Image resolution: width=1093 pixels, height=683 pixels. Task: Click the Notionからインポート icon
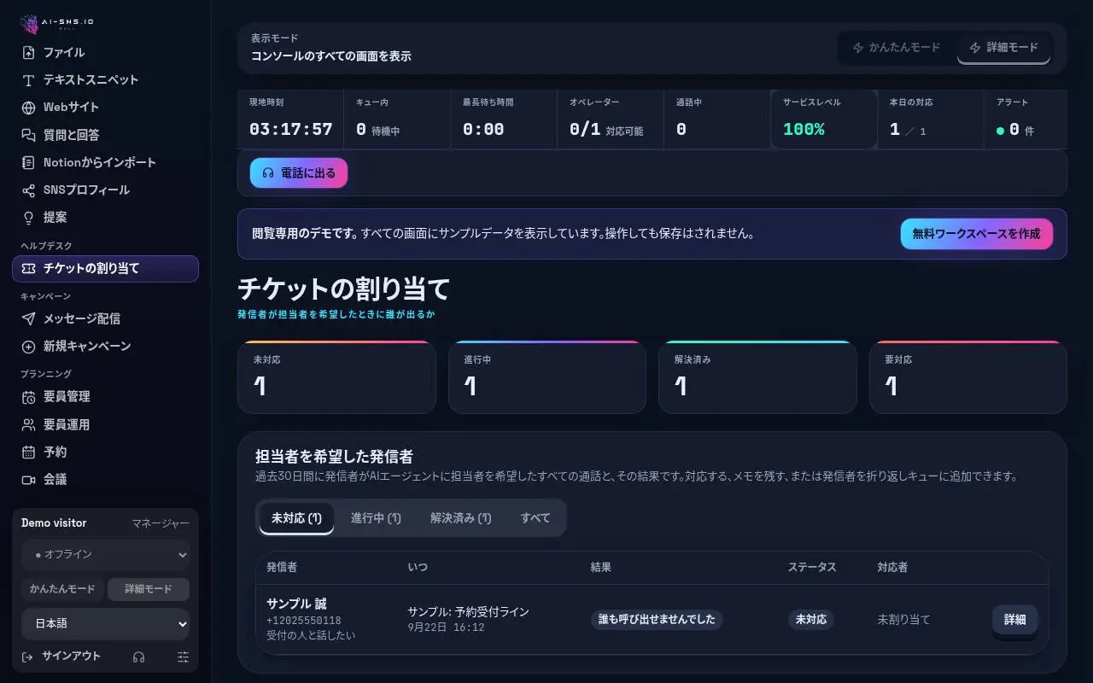tap(28, 162)
